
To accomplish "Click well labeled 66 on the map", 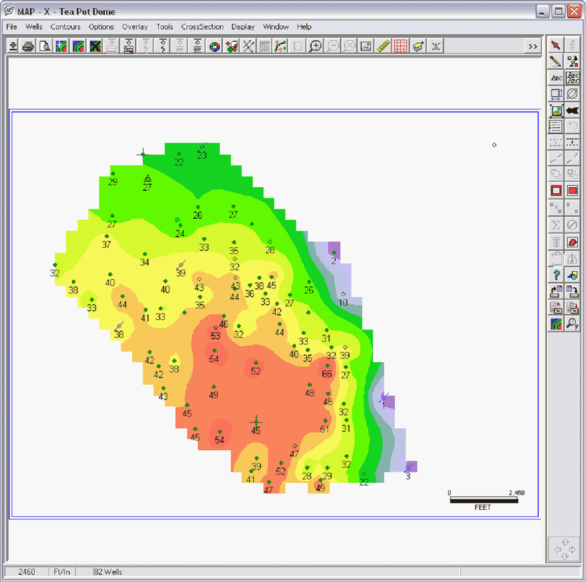I will point(327,366).
